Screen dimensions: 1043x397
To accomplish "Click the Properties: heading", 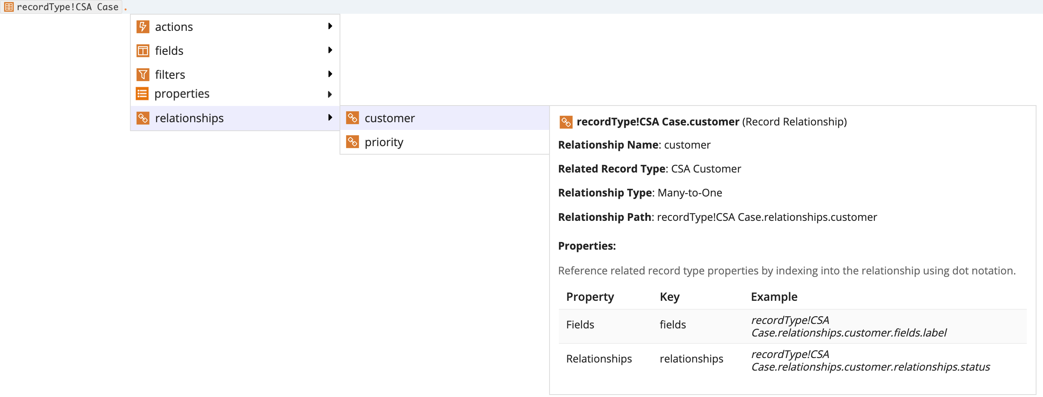I will point(587,246).
